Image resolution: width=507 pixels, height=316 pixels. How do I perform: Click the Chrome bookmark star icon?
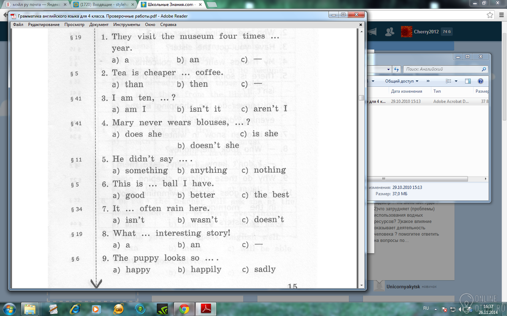[x=490, y=15]
